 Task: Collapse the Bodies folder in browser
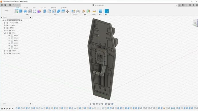pos(5,33)
